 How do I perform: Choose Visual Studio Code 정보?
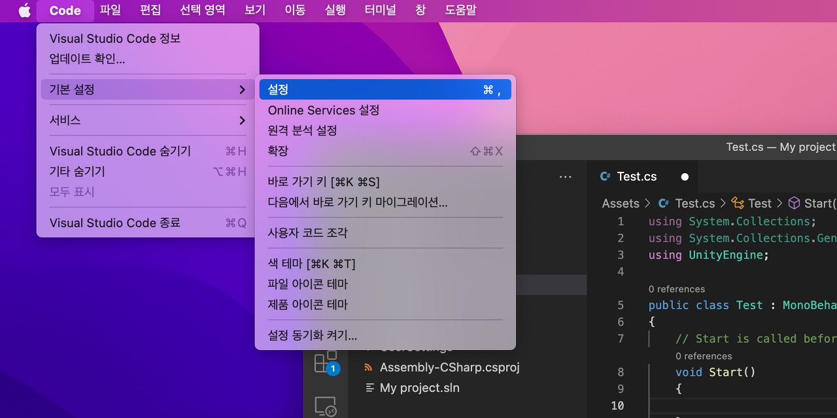click(148, 39)
